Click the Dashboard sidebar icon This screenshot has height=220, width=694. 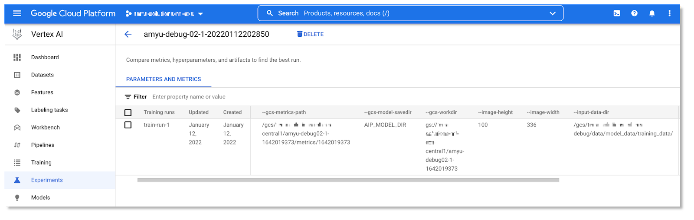17,57
